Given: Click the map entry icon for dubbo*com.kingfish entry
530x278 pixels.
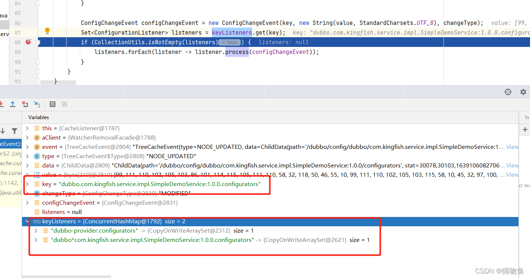Looking at the screenshot, I should (x=45, y=240).
